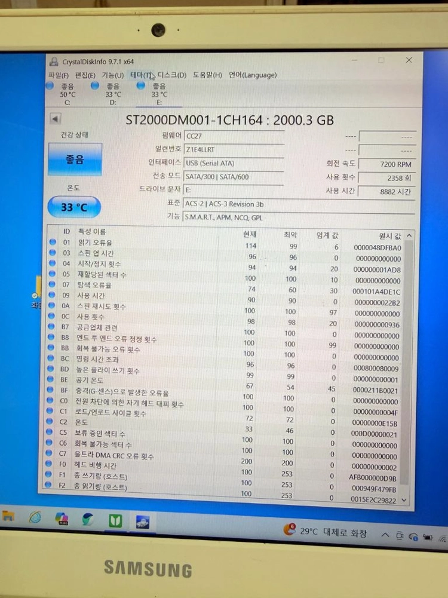This screenshot has height=598, width=448.
Task: Click status dot for BB 회복 불가능 오류 횟수
Action: click(x=51, y=348)
